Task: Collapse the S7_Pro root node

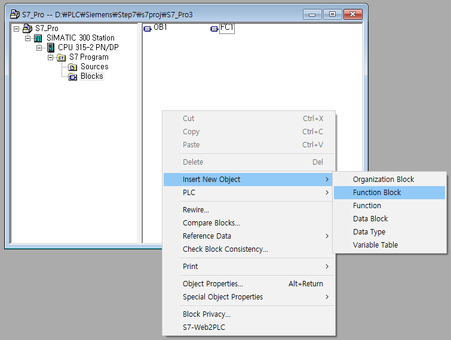Action: point(16,29)
